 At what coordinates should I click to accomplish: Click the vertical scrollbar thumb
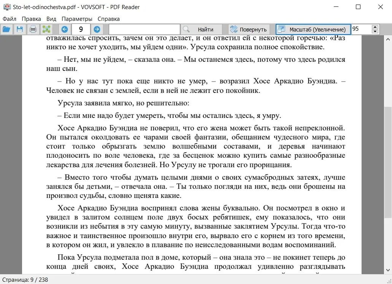tap(388, 162)
